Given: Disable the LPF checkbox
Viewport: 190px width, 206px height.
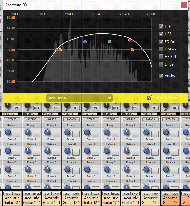Looking at the screenshot, I should point(161,27).
